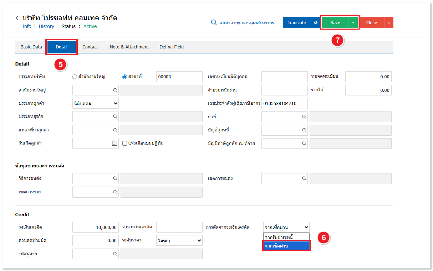Click search icon in แหล่งที่มาลูกค้า field
Image resolution: width=433 pixels, height=271 pixels.
[x=115, y=130]
